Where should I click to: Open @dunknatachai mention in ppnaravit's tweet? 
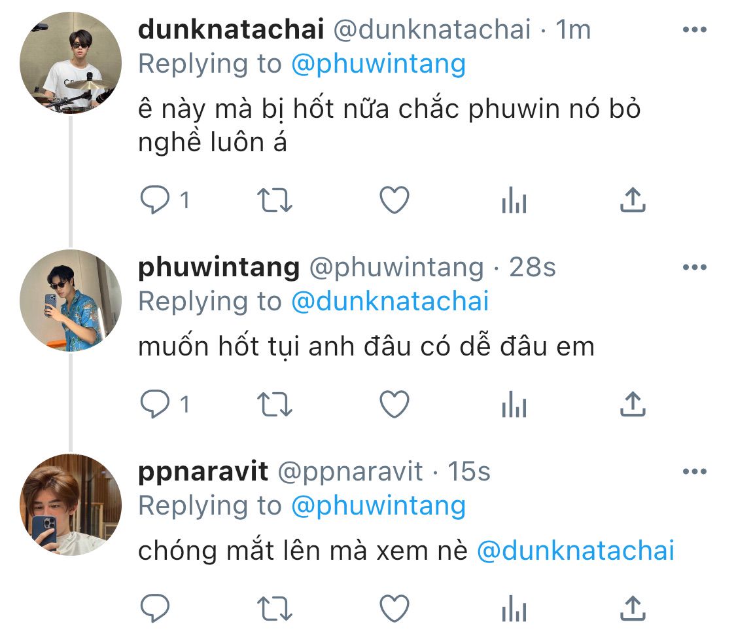(x=576, y=551)
